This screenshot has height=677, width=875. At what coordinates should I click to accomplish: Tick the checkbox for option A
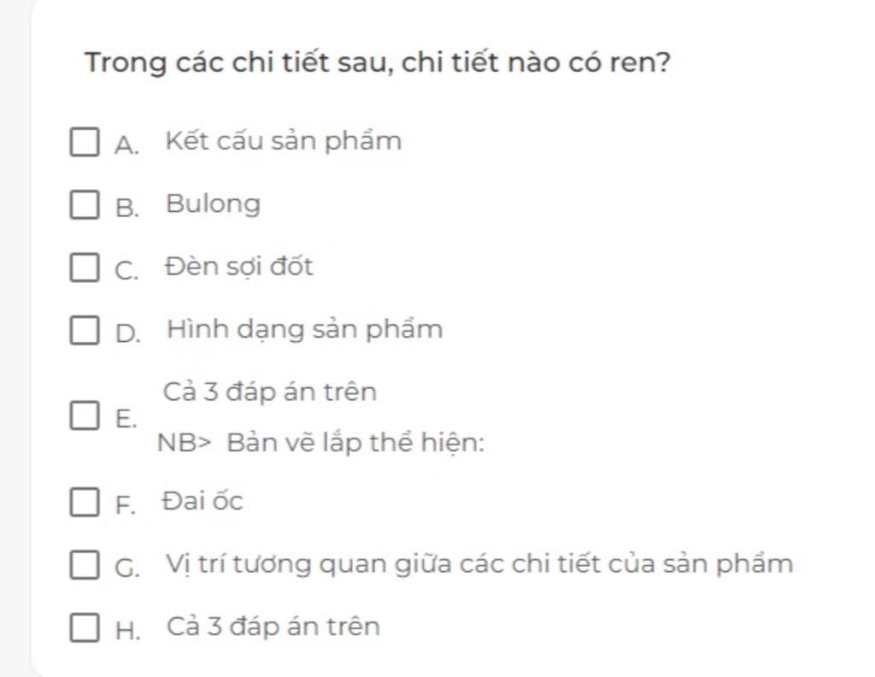pyautogui.click(x=84, y=142)
